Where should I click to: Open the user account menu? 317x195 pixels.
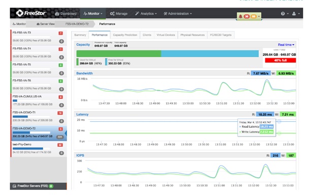(x=296, y=14)
